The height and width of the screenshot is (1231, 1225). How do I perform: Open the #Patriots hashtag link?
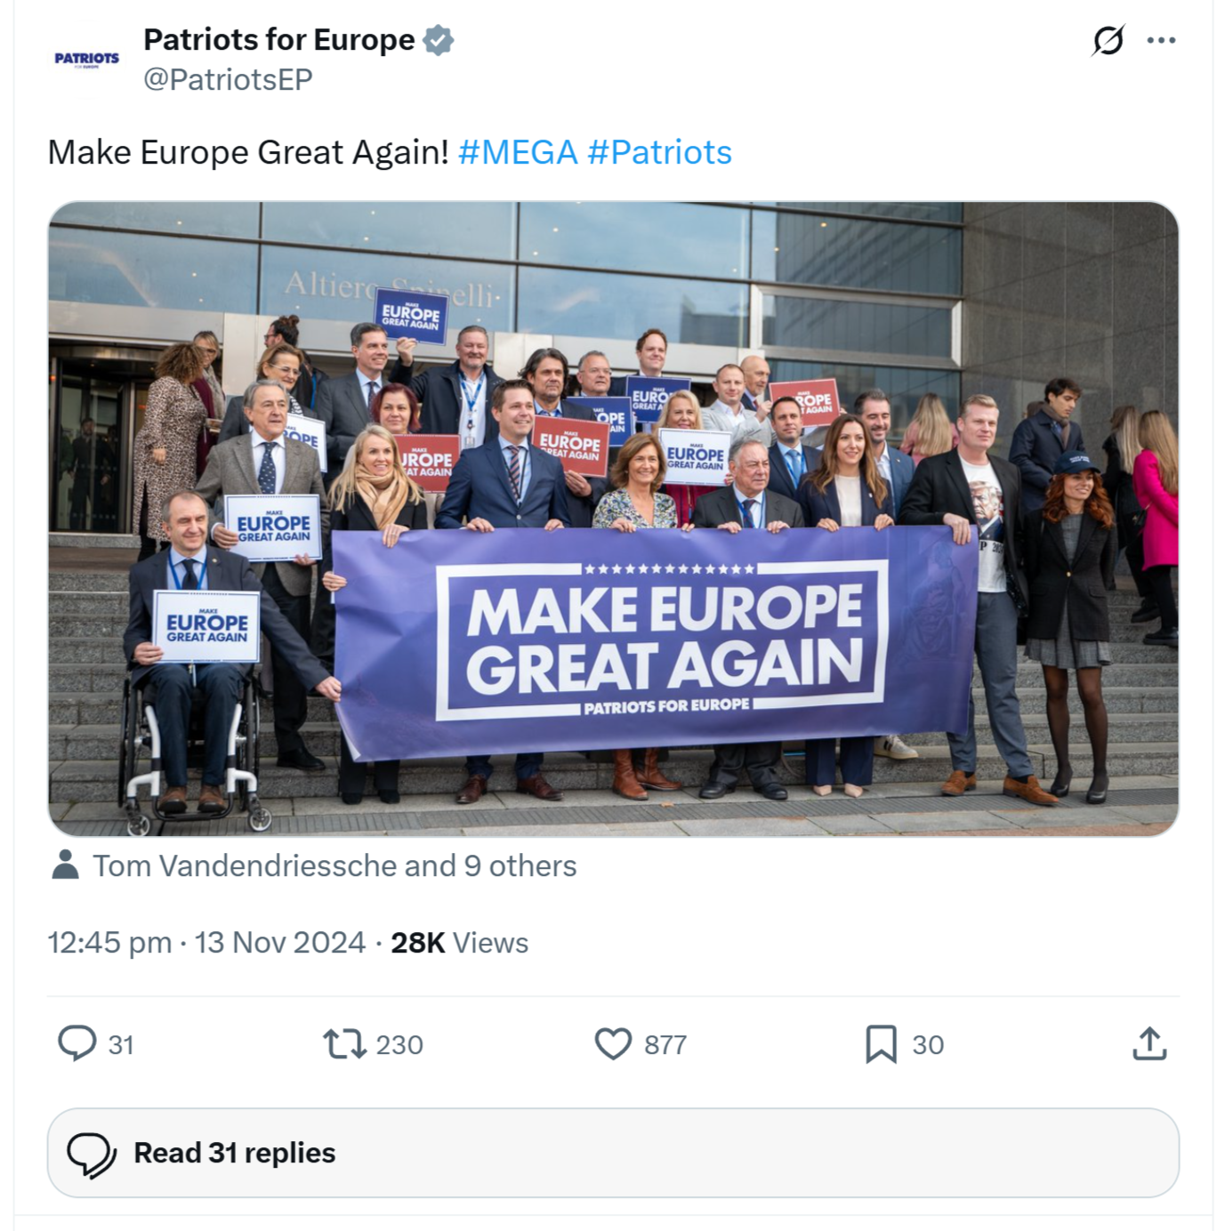pyautogui.click(x=659, y=152)
